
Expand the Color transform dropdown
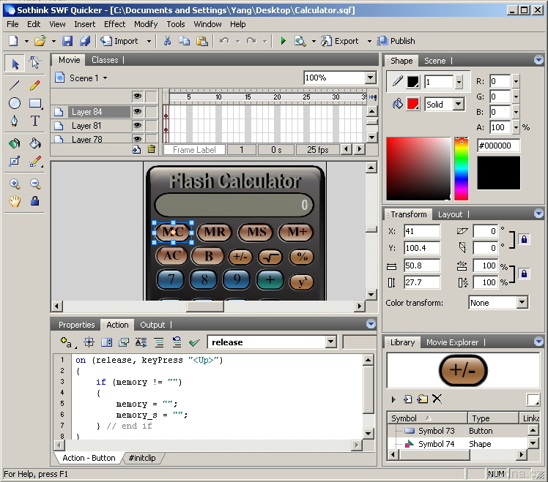(522, 302)
